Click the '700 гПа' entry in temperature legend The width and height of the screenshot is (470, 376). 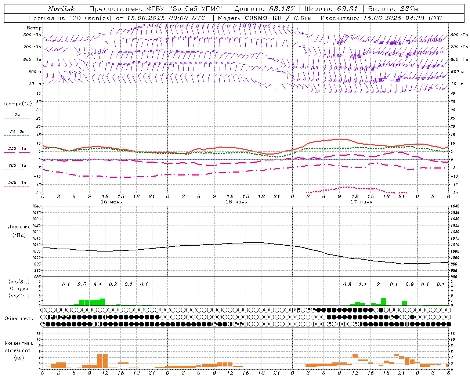[17, 165]
